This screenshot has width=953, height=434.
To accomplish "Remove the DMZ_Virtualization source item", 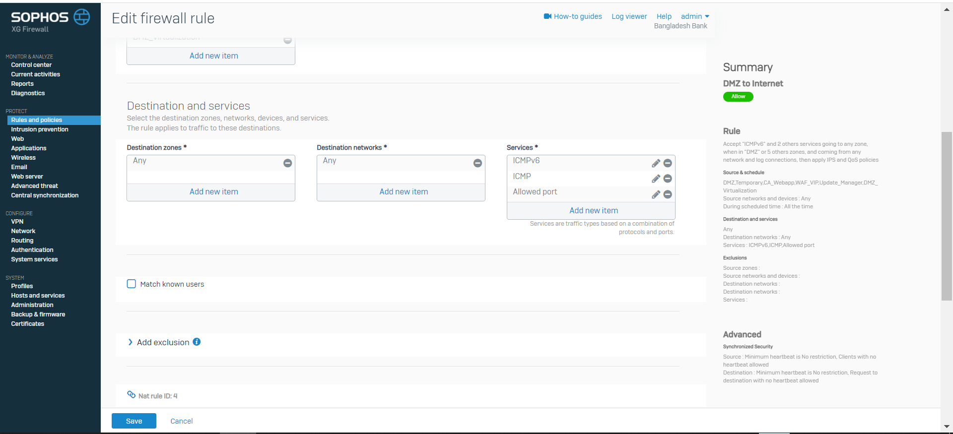I will 287,40.
